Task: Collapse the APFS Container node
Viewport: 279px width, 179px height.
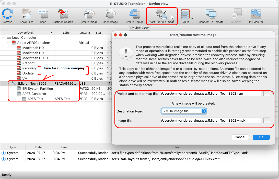Action: pos(14,94)
